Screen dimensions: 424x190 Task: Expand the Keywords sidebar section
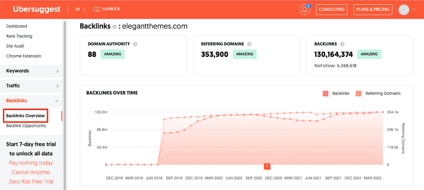32,71
